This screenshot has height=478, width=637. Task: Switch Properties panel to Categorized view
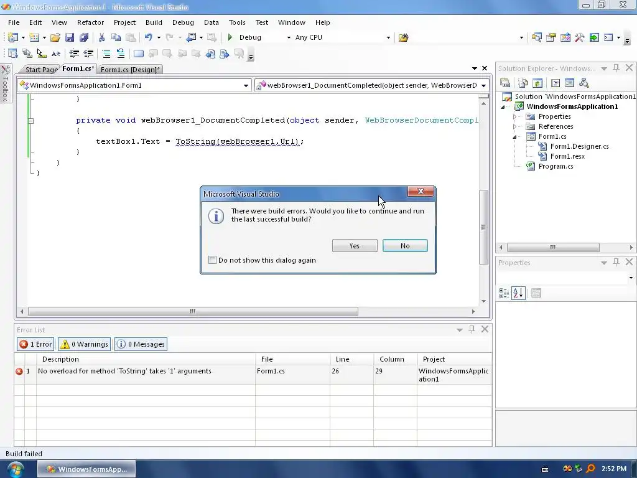(x=504, y=293)
